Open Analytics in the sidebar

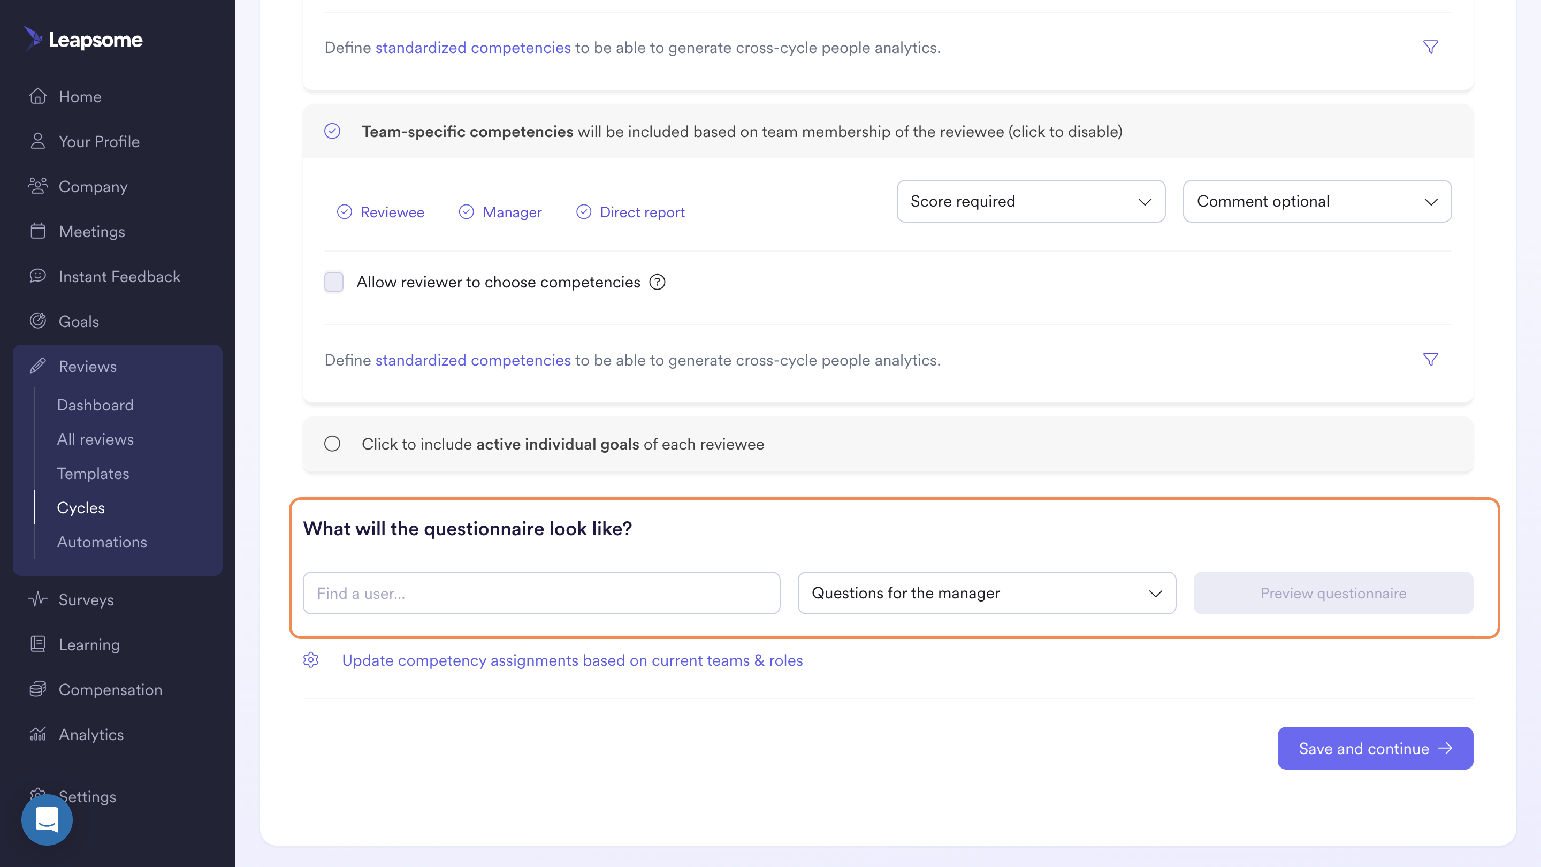tap(91, 734)
